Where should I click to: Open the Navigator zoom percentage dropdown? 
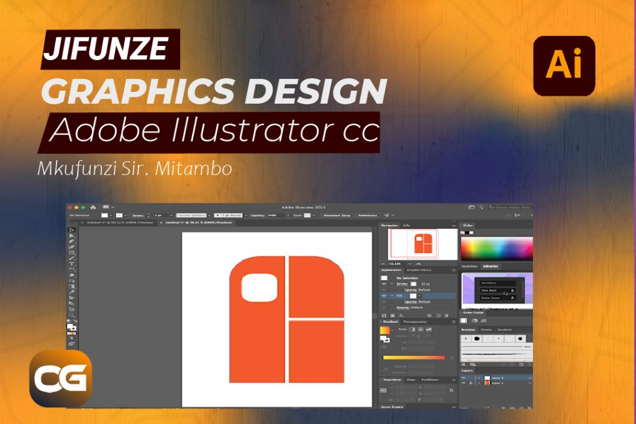click(x=410, y=264)
